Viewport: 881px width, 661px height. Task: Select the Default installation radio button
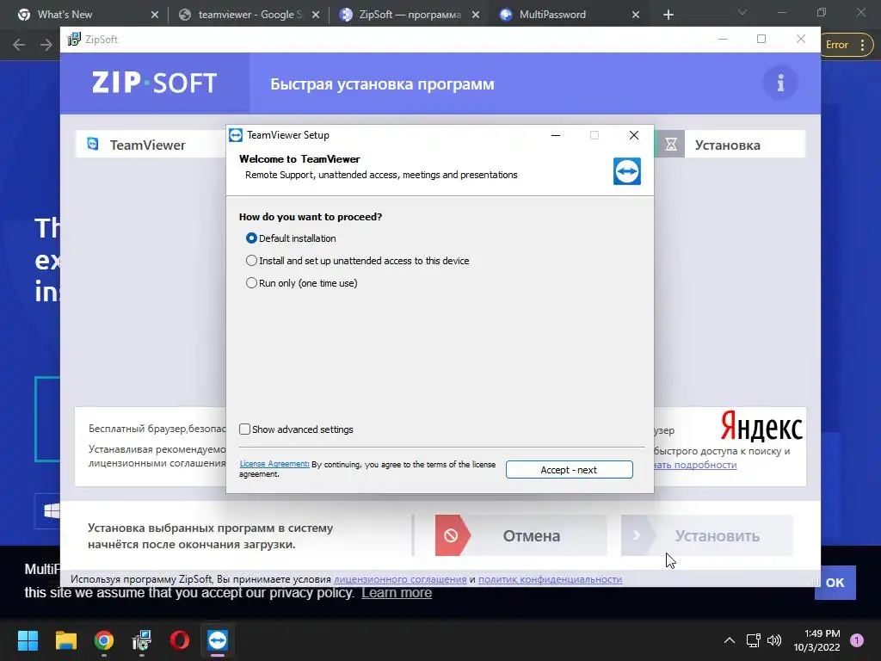point(251,238)
